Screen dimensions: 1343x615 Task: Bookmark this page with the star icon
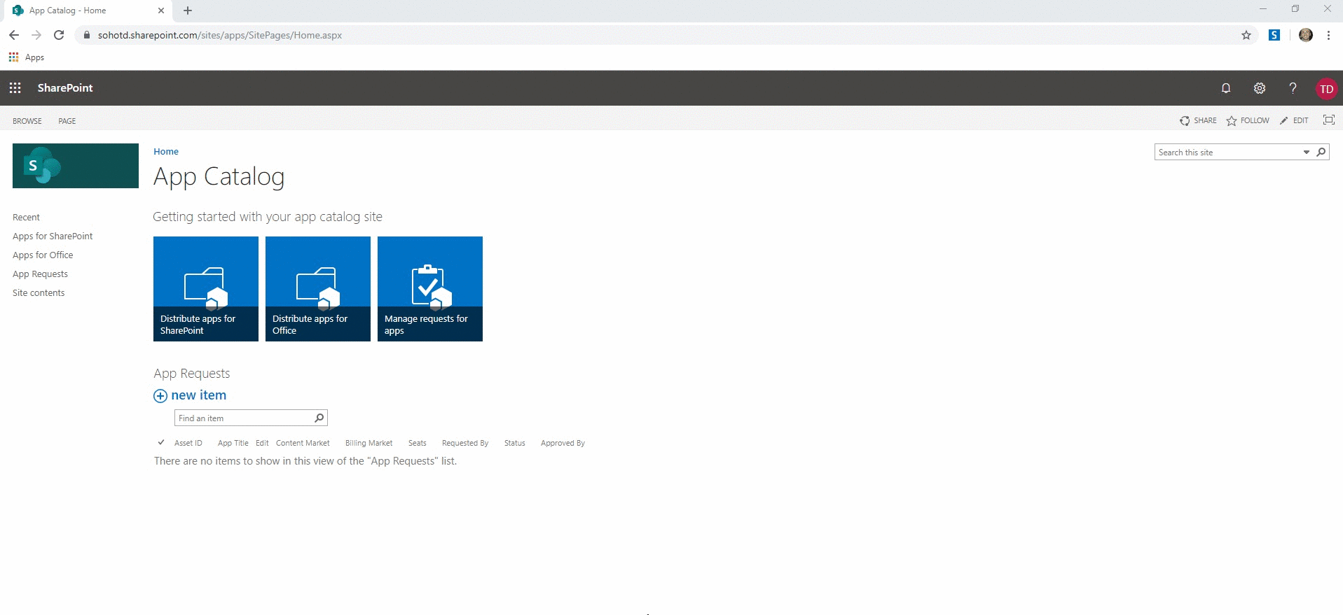pos(1246,35)
